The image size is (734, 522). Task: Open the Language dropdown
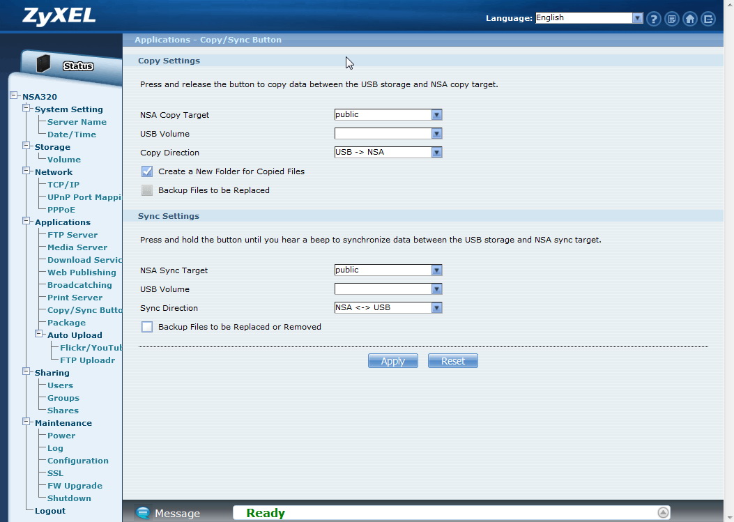pos(589,18)
